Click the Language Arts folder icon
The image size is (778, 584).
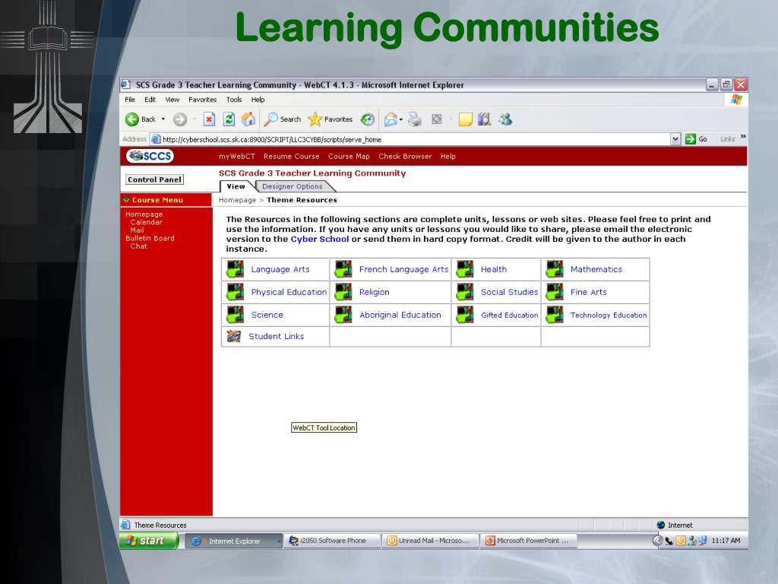click(x=236, y=269)
